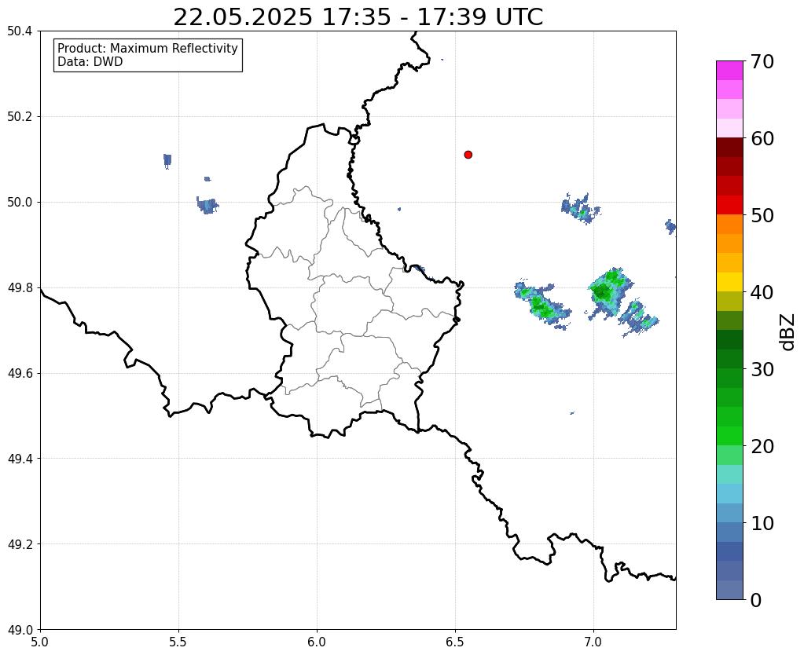This screenshot has height=655, width=804.
Task: Click the latitude 50.0 axis label
Action: pos(20,202)
